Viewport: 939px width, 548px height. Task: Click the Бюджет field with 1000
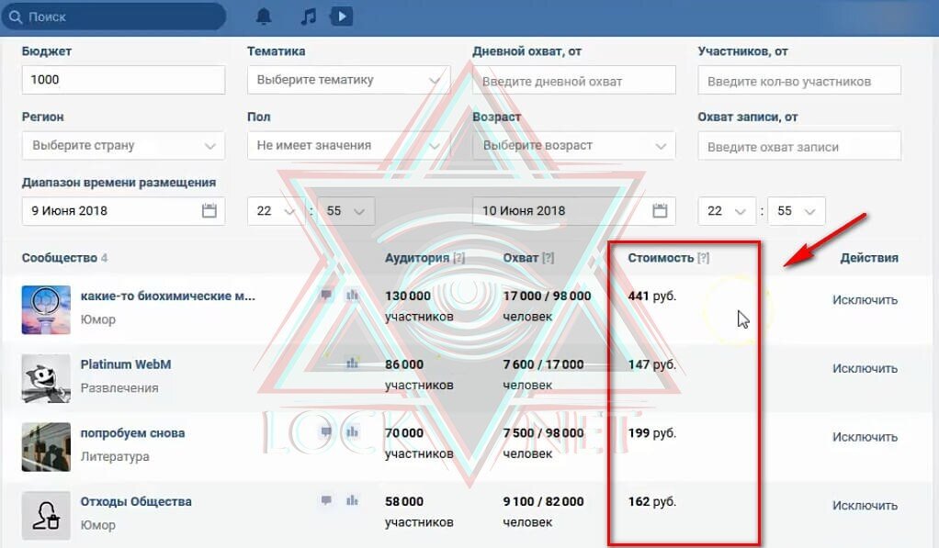(x=123, y=80)
